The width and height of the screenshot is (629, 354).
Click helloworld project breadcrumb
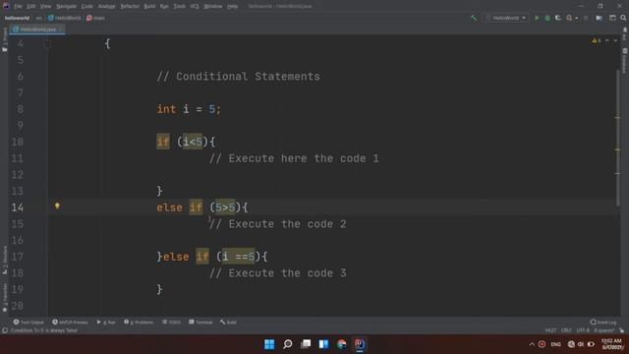[x=17, y=18]
